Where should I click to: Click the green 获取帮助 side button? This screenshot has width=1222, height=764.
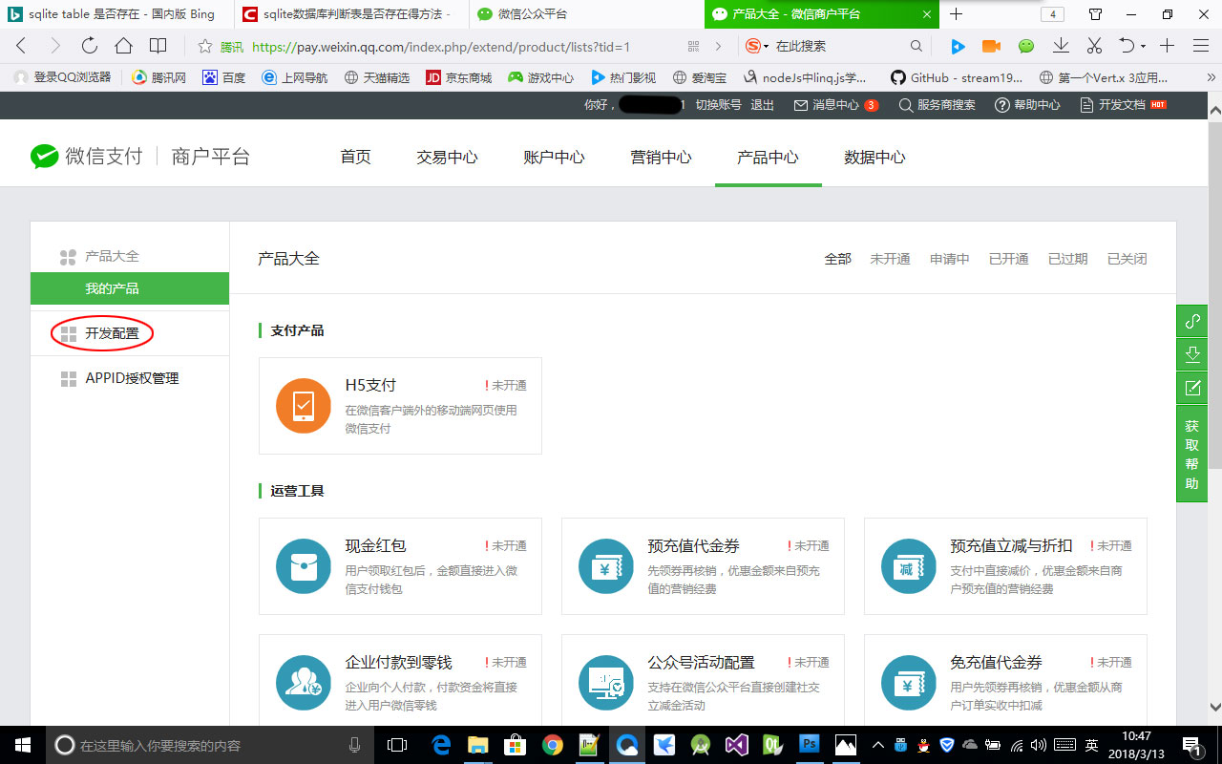pyautogui.click(x=1192, y=454)
